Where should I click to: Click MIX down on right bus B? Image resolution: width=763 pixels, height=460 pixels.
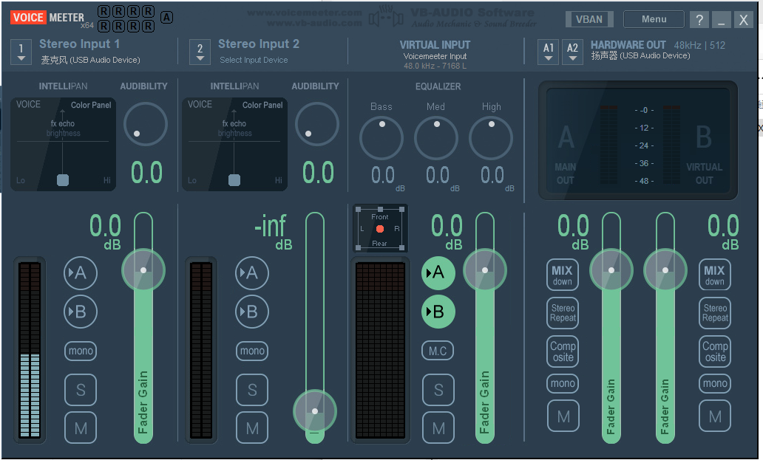[715, 275]
